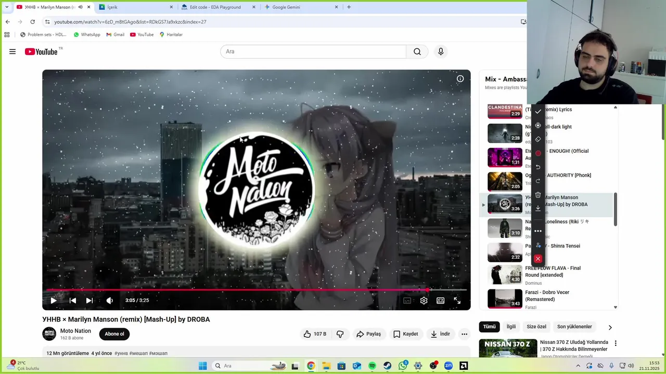Screen dimensions: 666x374
Task: Switch to the Google Gemini browser tab
Action: click(301, 7)
